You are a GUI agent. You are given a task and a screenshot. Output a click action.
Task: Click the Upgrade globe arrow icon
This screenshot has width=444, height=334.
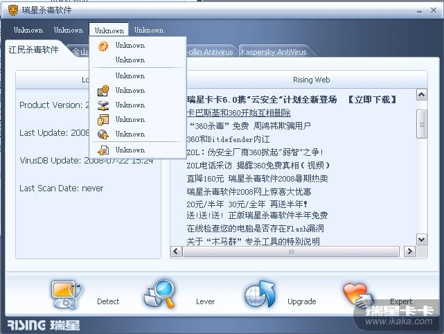[260, 294]
